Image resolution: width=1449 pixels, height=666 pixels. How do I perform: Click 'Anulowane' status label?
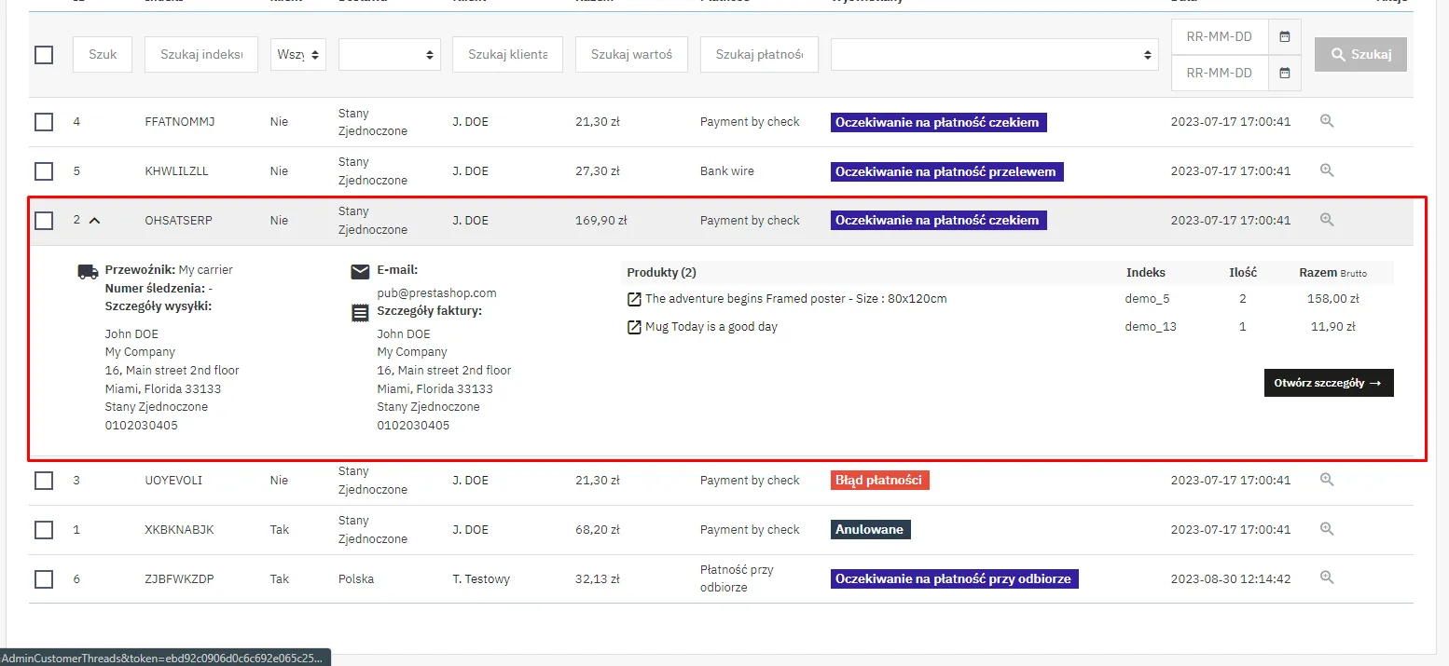tap(870, 530)
